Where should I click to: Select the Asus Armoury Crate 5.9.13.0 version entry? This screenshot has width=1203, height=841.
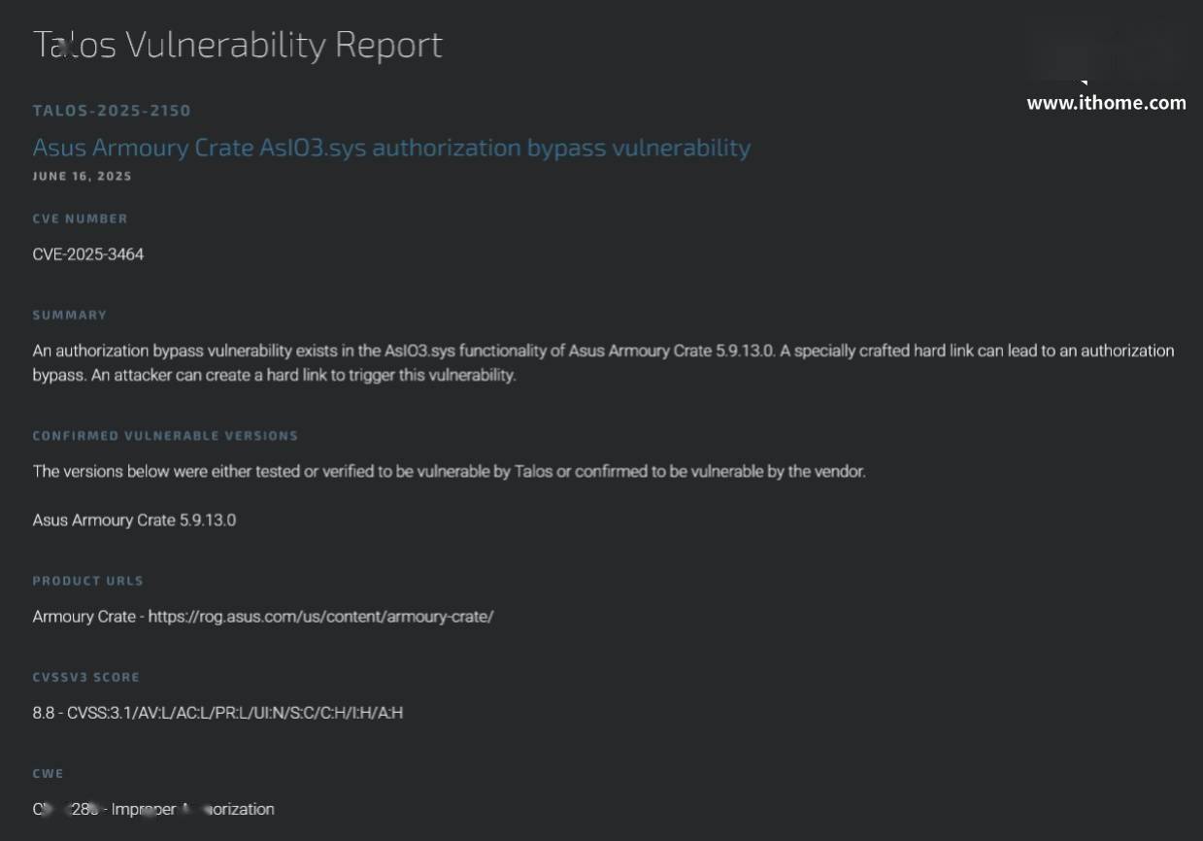(x=134, y=521)
